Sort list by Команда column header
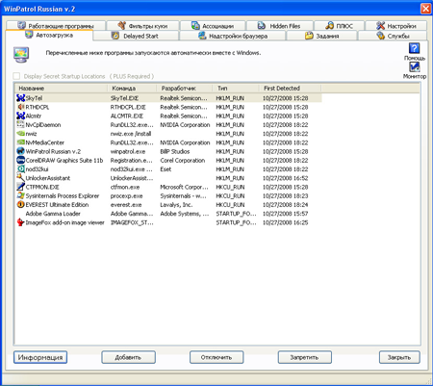Image resolution: width=433 pixels, height=386 pixels. click(132, 89)
